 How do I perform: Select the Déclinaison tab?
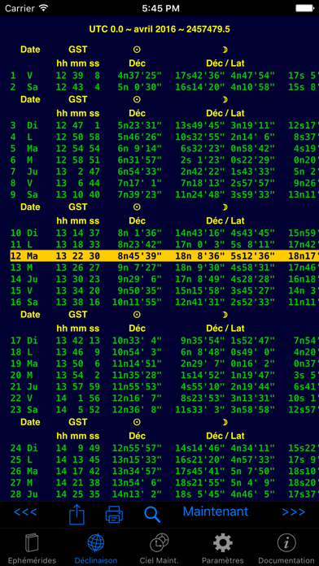pyautogui.click(x=96, y=549)
